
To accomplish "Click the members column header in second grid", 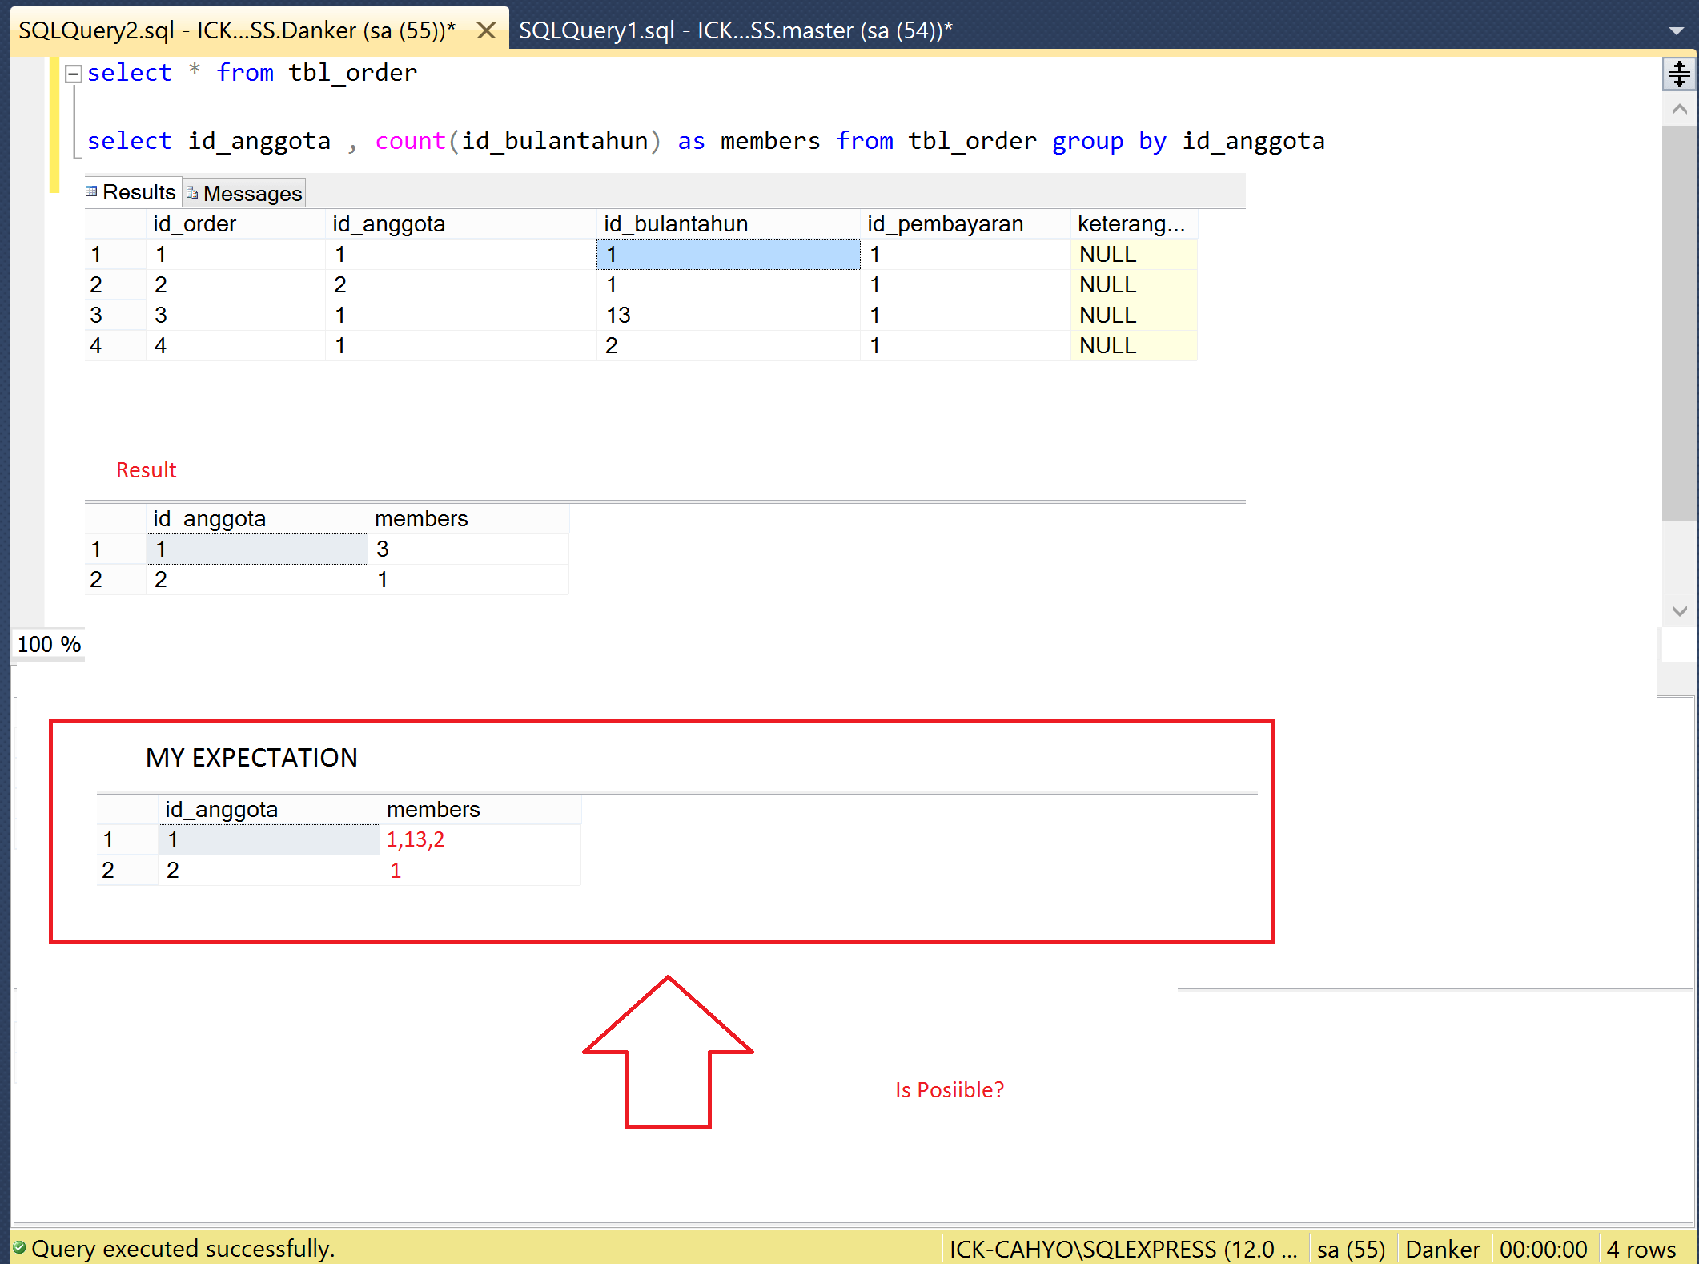I will coord(421,519).
